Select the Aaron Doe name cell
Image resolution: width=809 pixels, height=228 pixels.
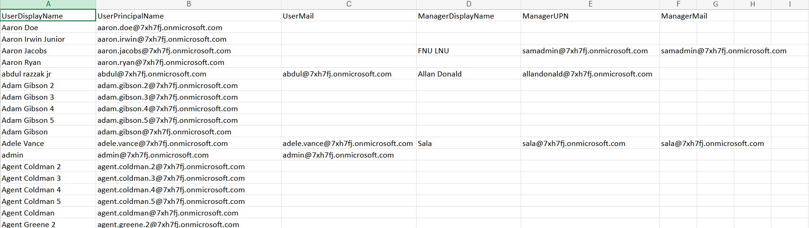click(x=48, y=28)
